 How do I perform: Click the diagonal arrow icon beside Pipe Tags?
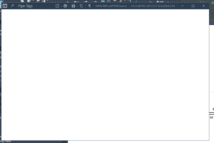[12, 6]
